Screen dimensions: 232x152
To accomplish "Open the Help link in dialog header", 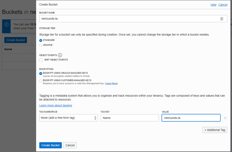I will 213,5.
